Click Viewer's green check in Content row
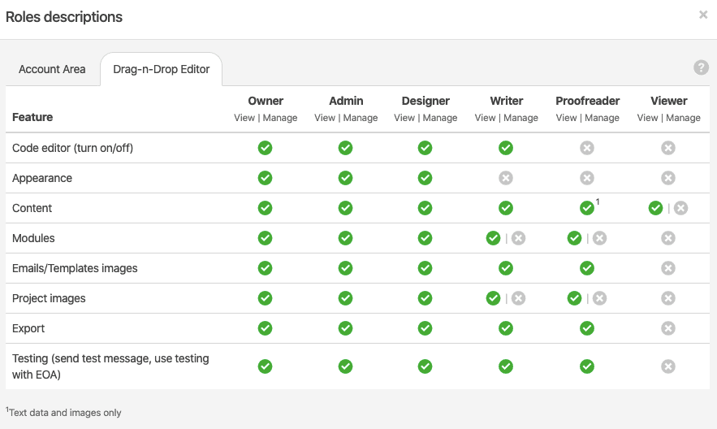Viewport: 717px width, 429px height. 656,208
